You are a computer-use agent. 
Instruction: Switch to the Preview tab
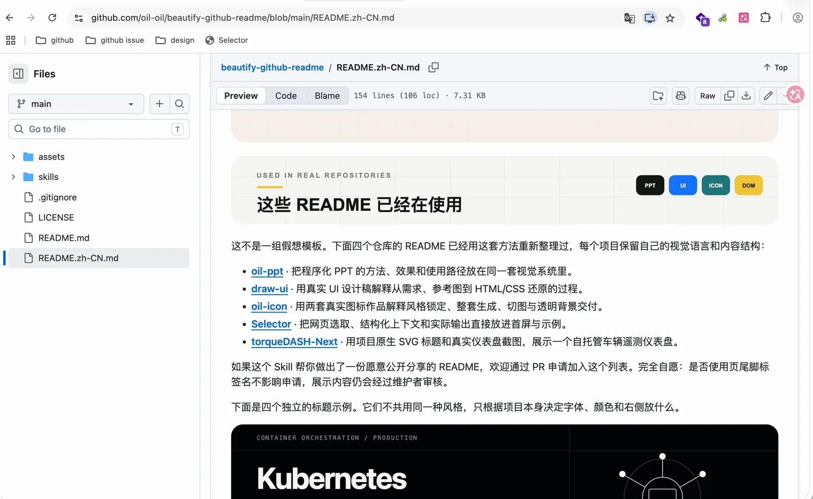(x=241, y=96)
